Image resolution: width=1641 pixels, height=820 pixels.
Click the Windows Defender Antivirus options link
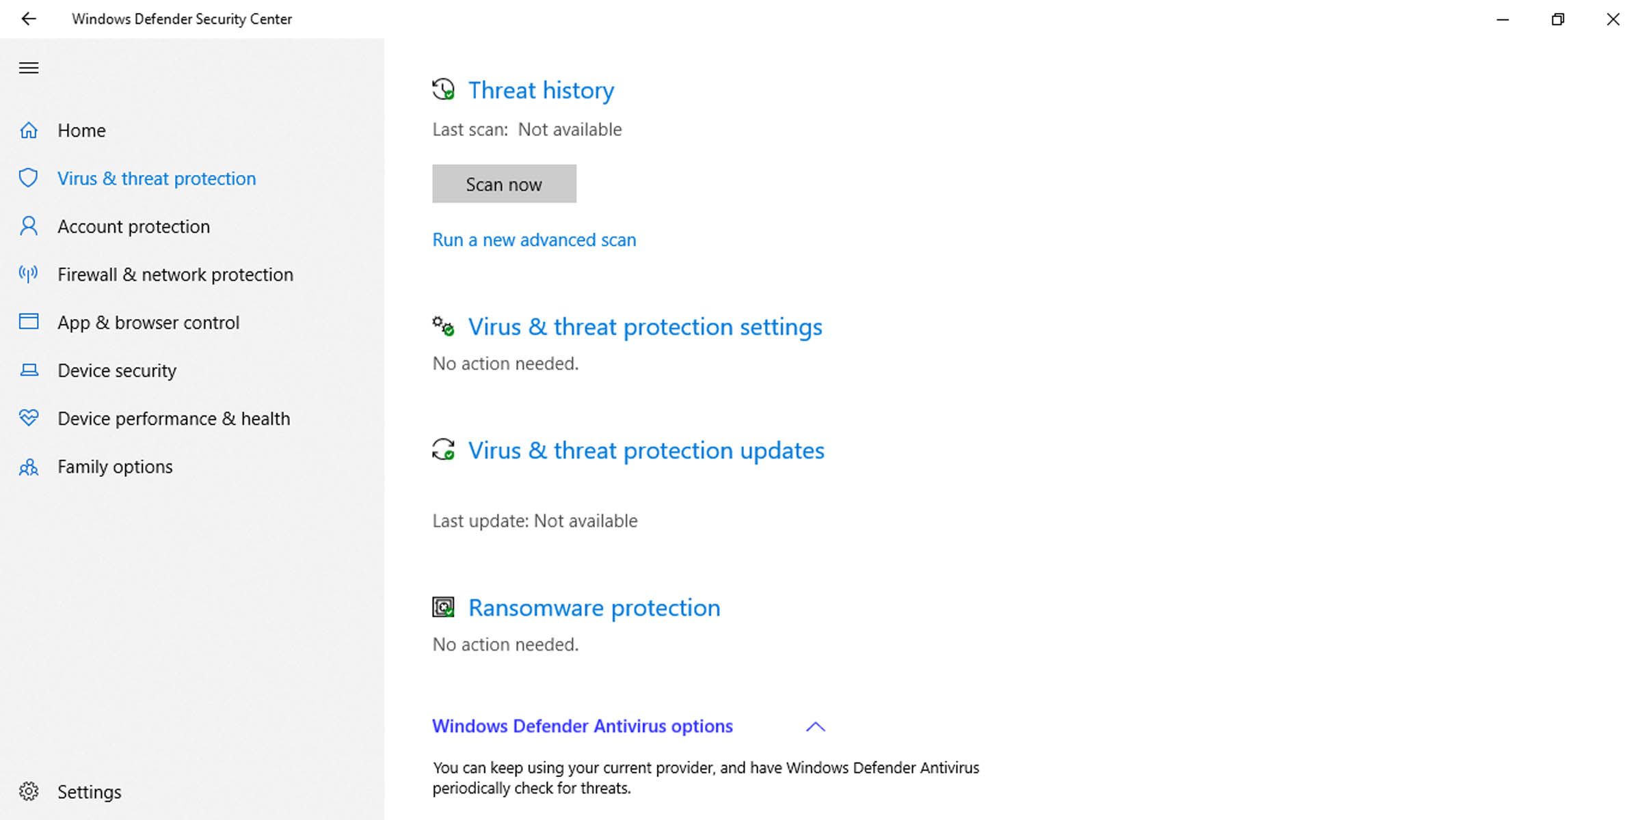point(583,726)
